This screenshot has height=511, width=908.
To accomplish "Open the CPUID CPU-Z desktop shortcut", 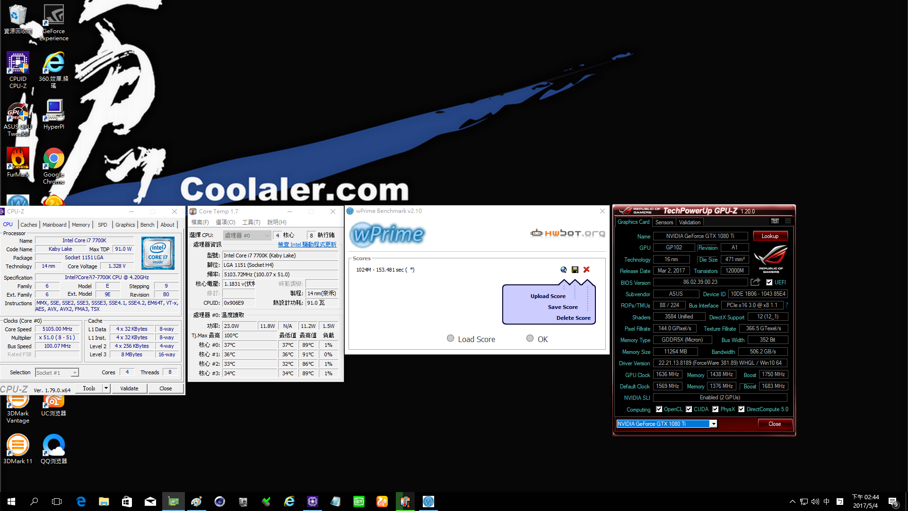I will (x=18, y=70).
